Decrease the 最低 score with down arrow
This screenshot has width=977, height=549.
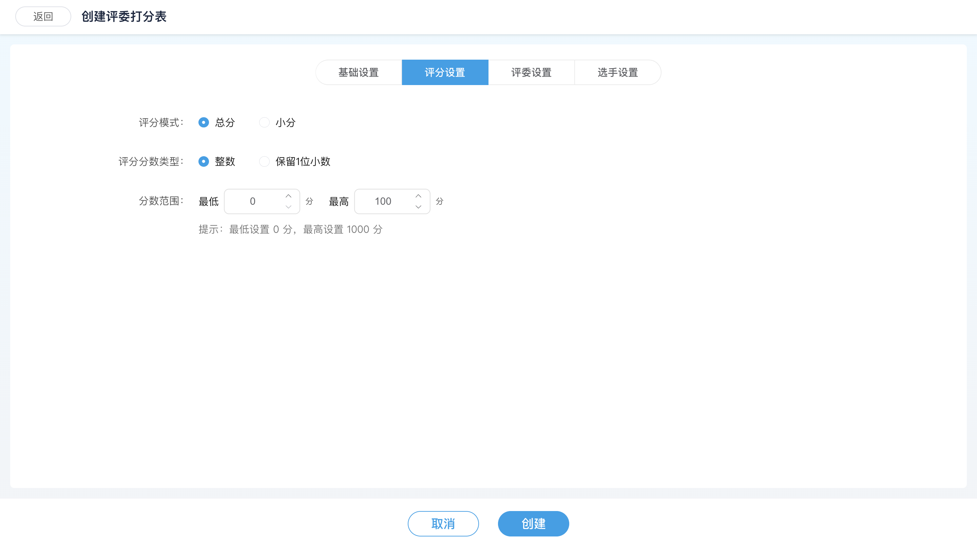click(x=288, y=207)
